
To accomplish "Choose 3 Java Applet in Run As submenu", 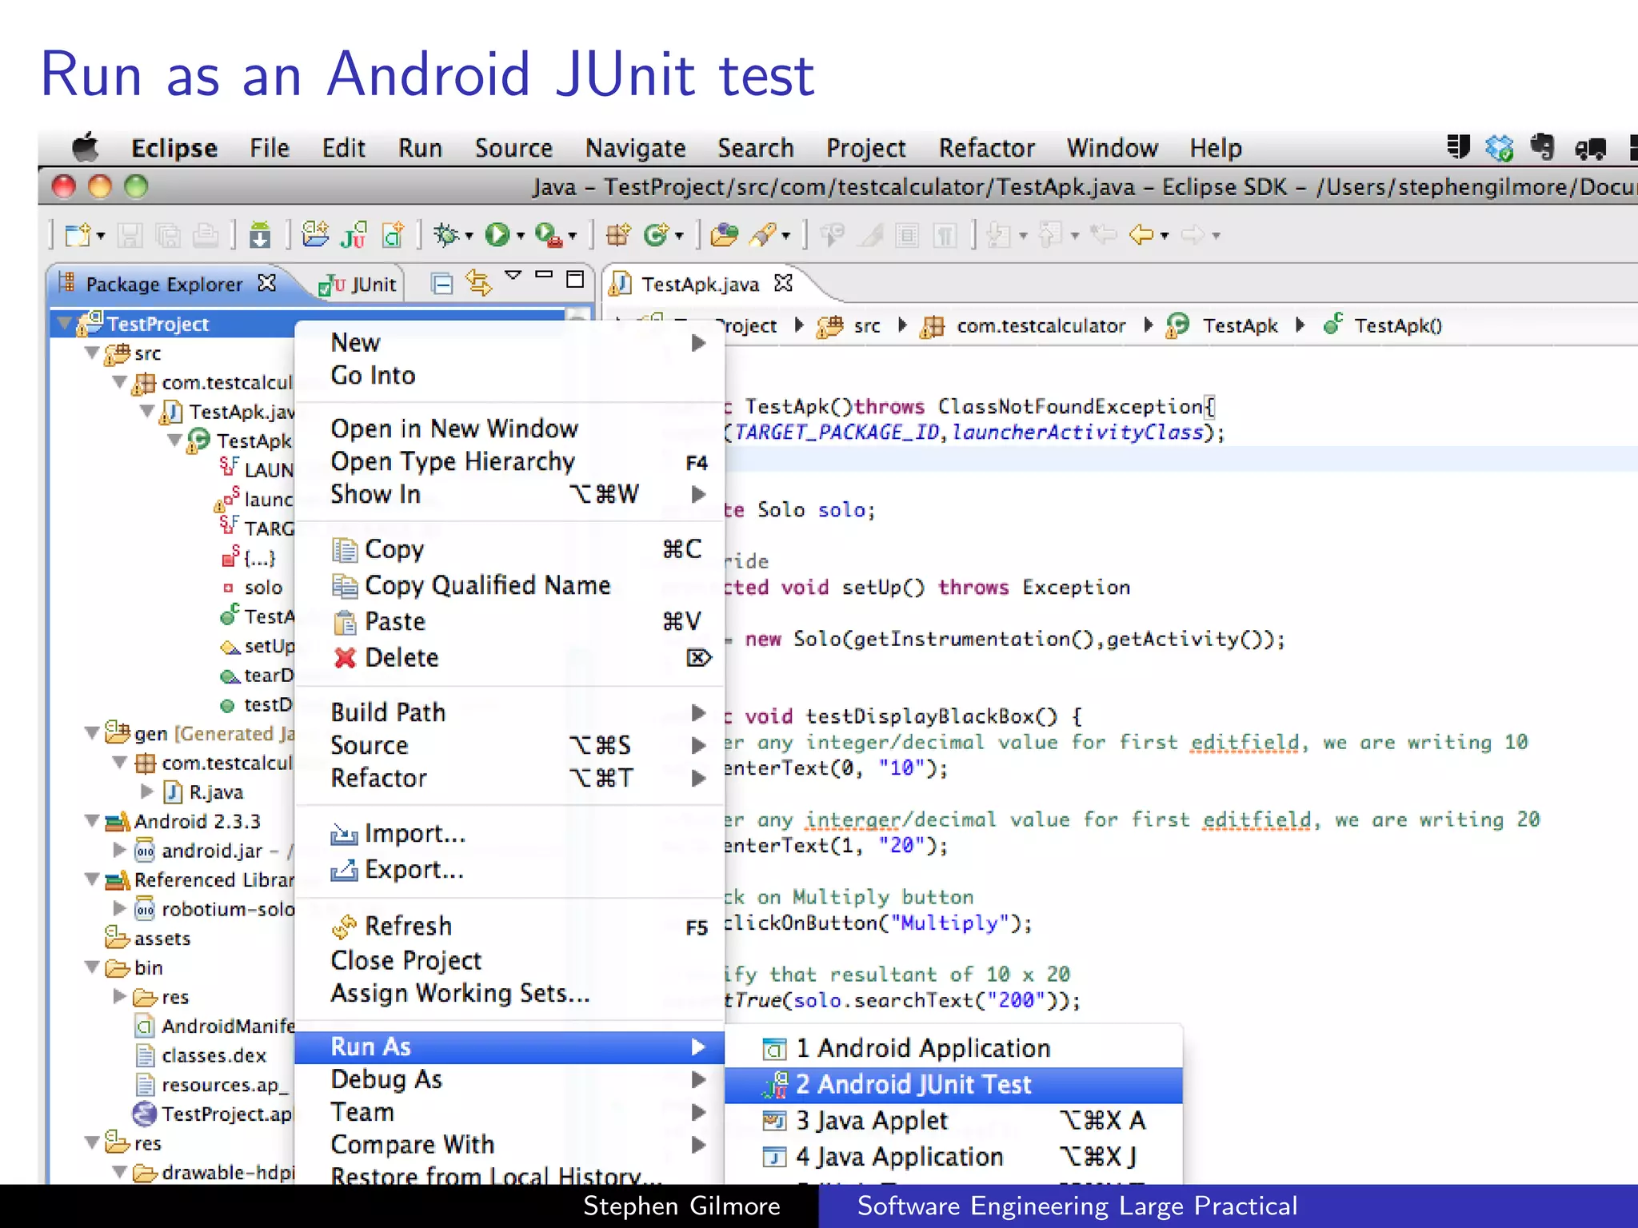I will pyautogui.click(x=953, y=1121).
